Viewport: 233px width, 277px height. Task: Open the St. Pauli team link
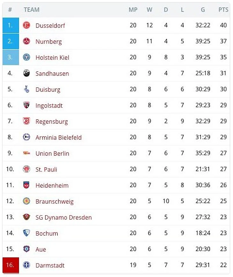tap(46, 170)
